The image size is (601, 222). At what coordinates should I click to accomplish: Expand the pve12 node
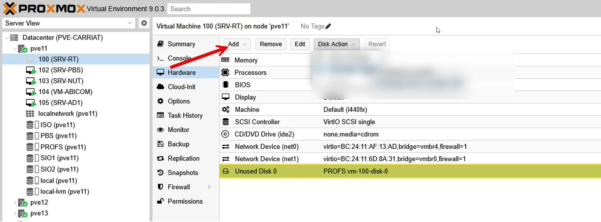pyautogui.click(x=14, y=202)
